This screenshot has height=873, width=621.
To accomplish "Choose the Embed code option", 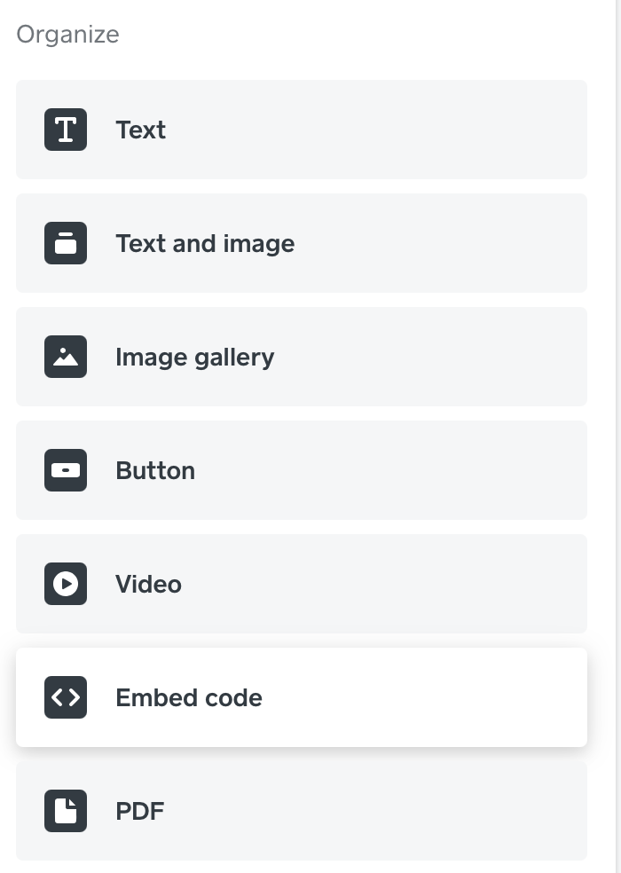I will [302, 697].
